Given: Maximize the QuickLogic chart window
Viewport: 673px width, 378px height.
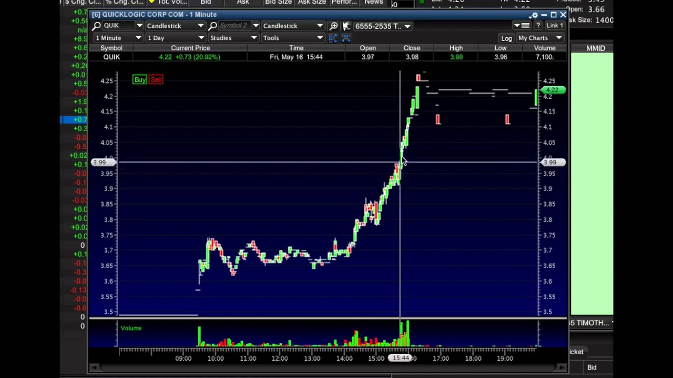Looking at the screenshot, I should coord(554,15).
